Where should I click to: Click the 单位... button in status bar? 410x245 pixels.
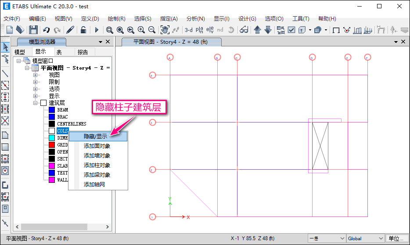(x=396, y=238)
